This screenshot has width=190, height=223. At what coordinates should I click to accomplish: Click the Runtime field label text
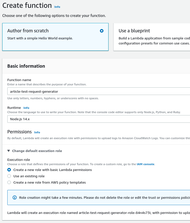point(14,108)
